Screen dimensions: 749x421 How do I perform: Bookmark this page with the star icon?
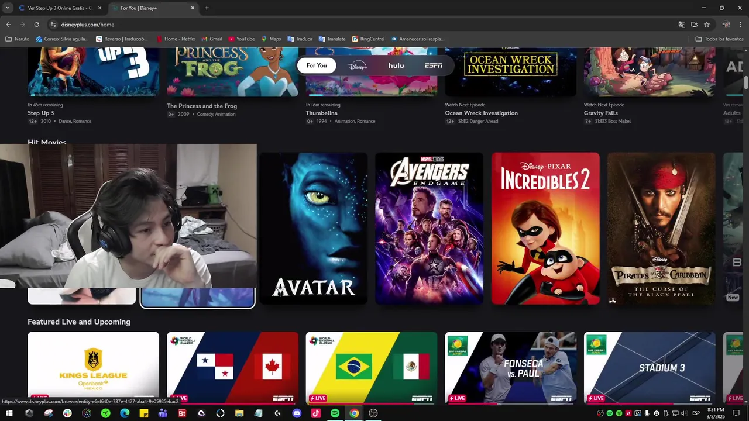[707, 25]
